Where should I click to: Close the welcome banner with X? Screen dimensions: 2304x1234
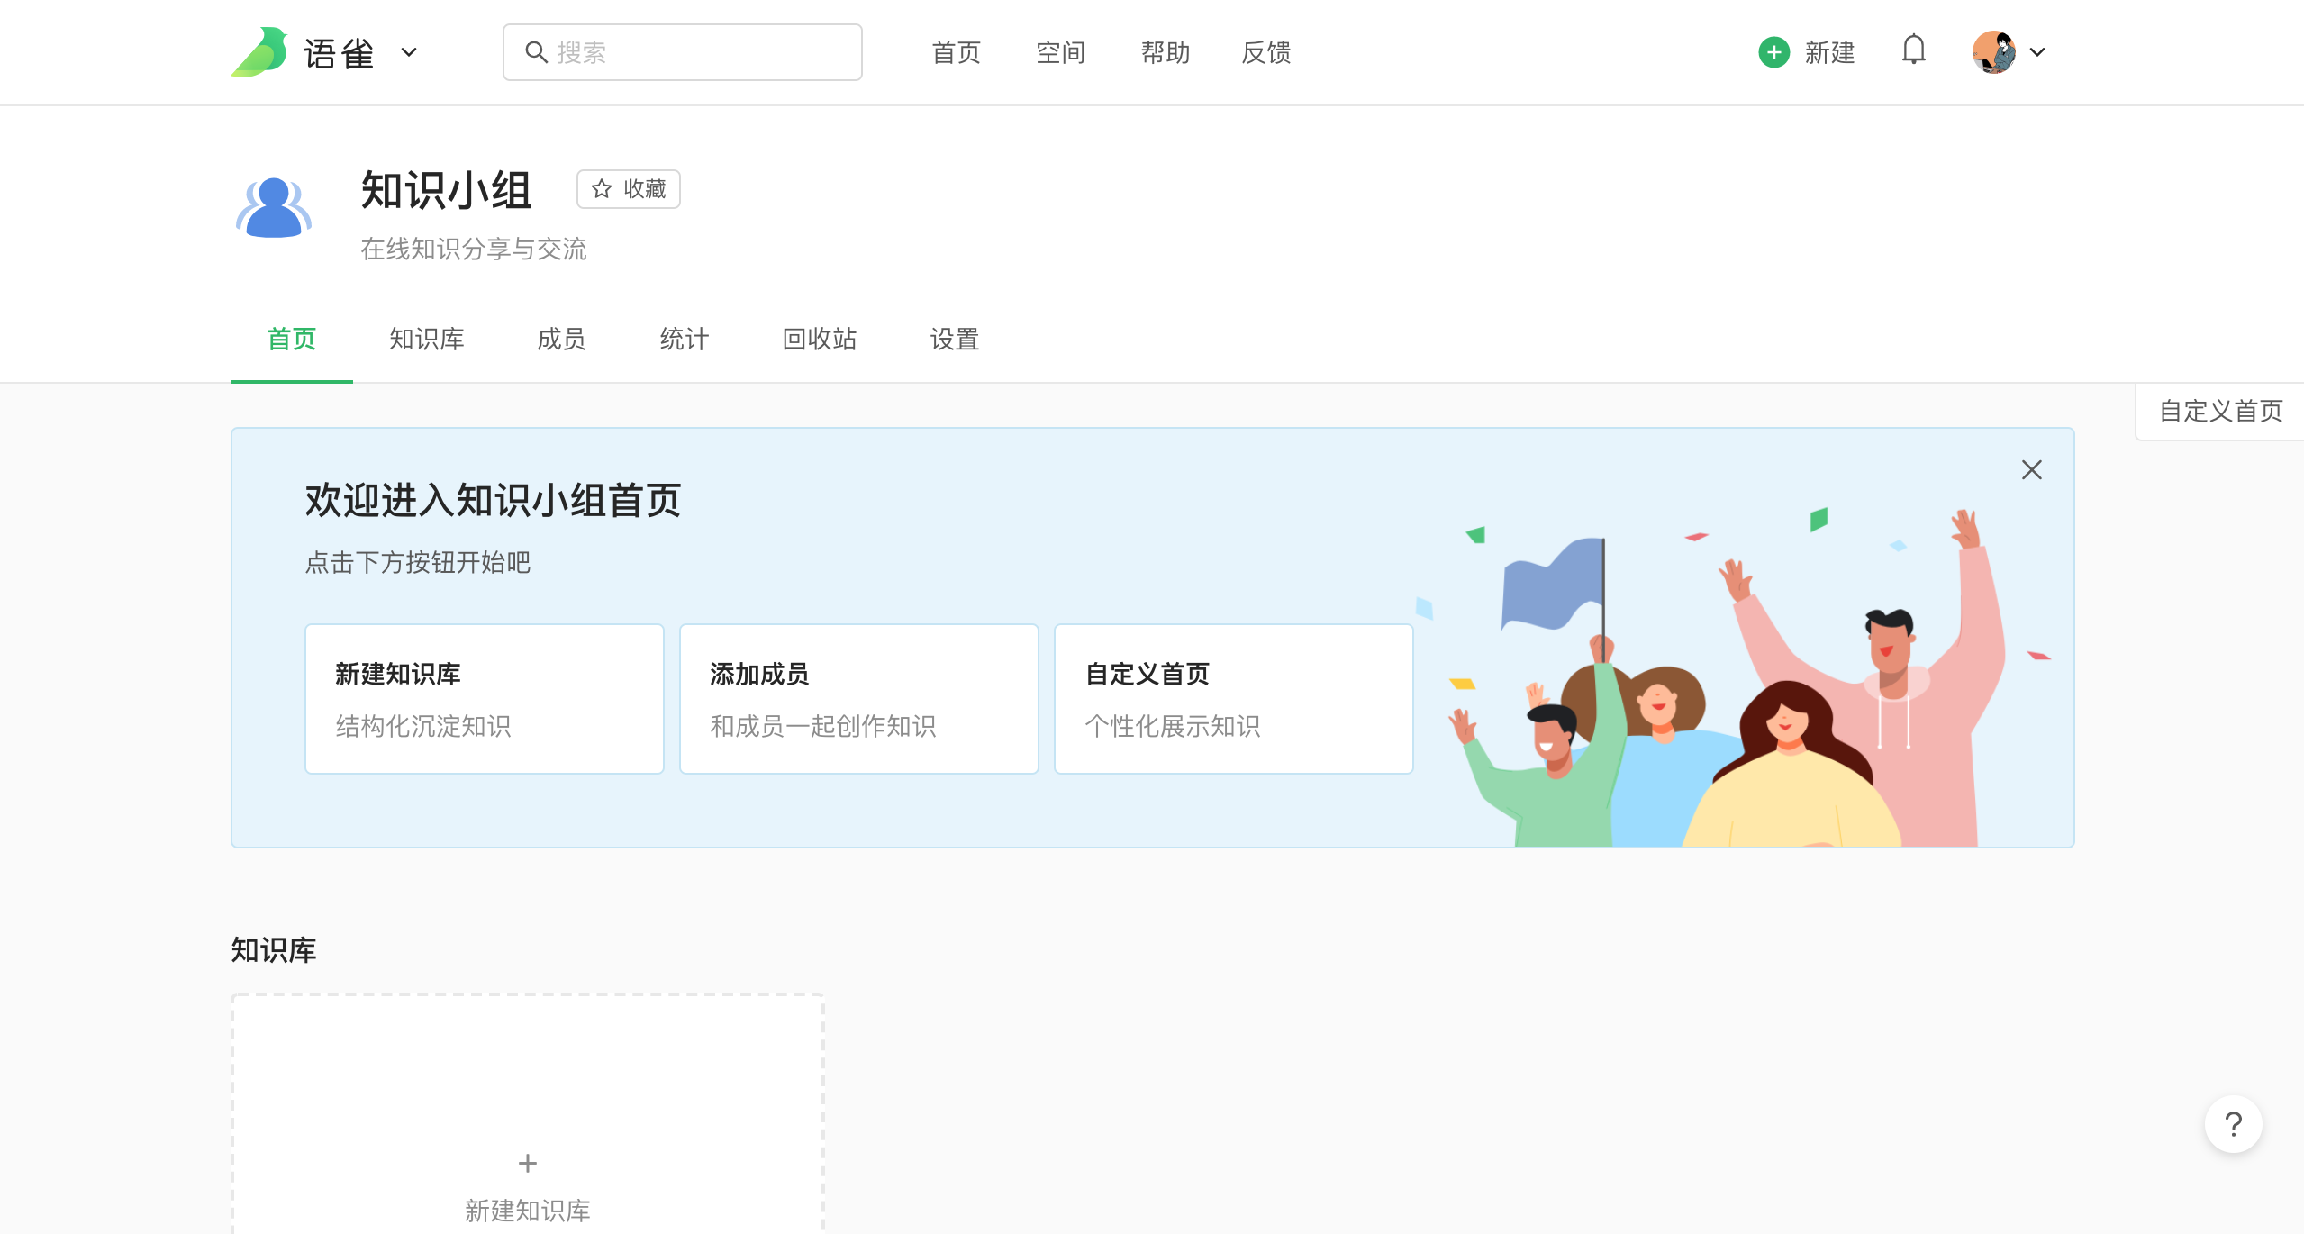[2031, 470]
